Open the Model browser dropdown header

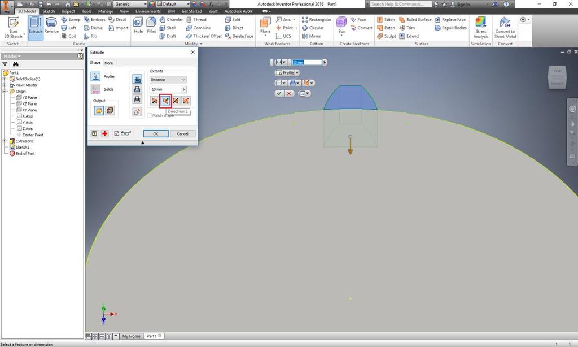[x=12, y=56]
